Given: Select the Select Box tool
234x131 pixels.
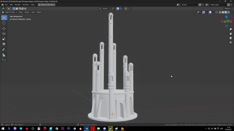Looking at the screenshot, I should tap(4, 18).
